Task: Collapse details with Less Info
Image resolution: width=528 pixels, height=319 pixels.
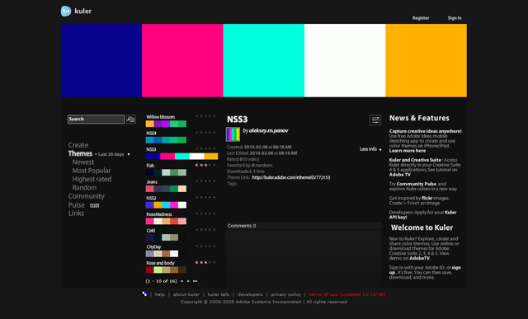Action: (370, 149)
